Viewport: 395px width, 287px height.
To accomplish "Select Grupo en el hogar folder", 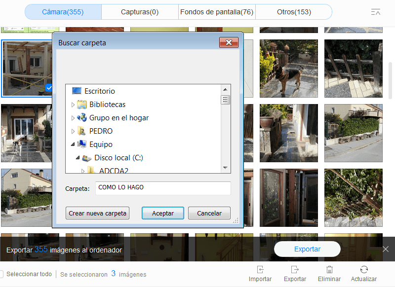I will [119, 118].
